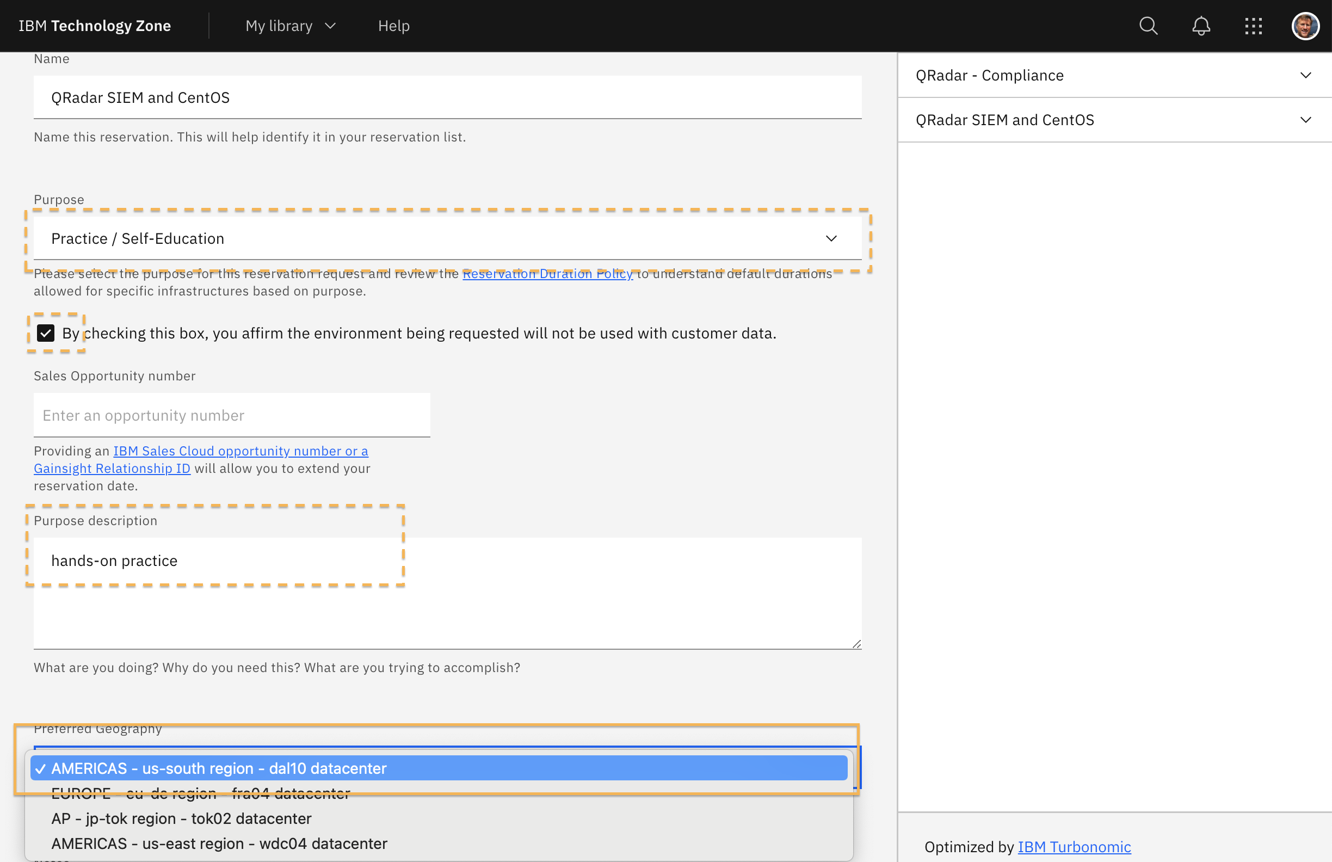Image resolution: width=1332 pixels, height=862 pixels.
Task: Click the reservation Name input field
Action: 447,97
